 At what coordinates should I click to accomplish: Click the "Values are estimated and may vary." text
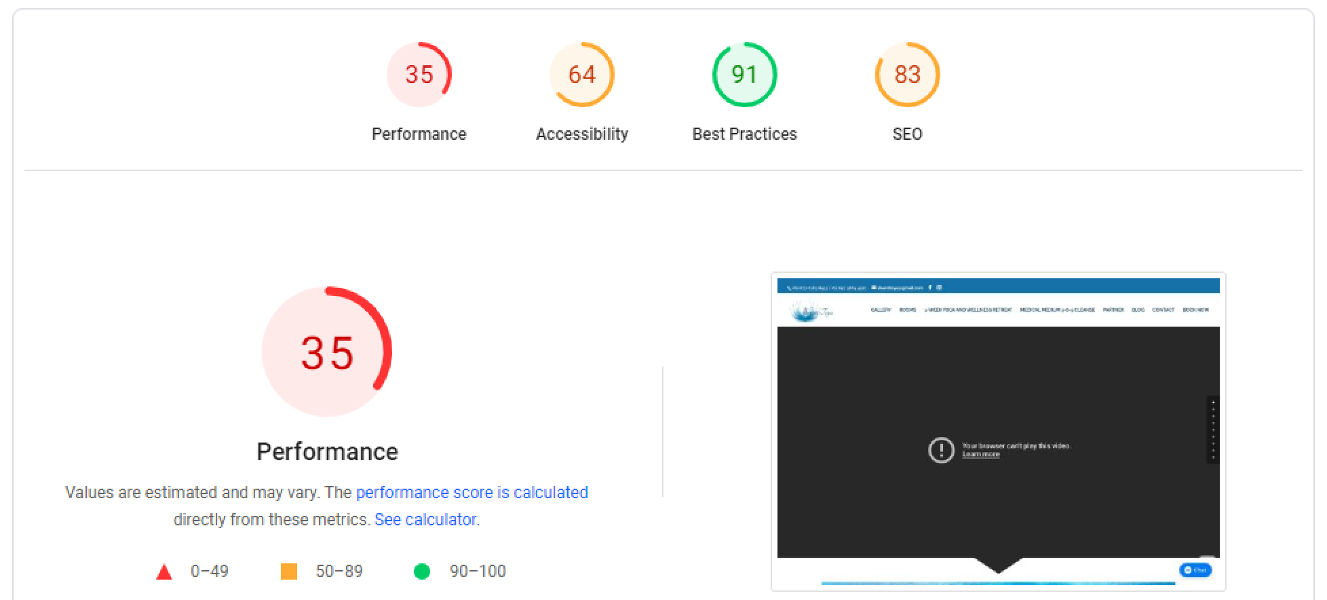pyautogui.click(x=191, y=492)
